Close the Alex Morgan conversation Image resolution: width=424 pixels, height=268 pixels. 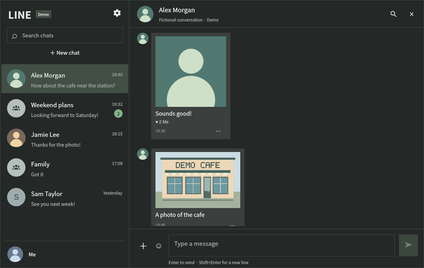tap(412, 14)
